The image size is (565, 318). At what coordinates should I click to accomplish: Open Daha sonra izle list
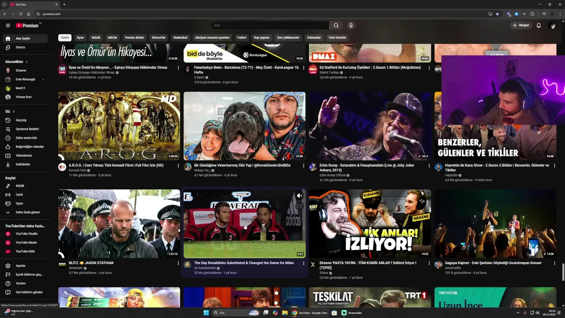[x=25, y=138]
